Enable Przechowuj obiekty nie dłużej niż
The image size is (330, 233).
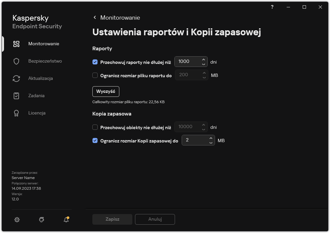96,127
